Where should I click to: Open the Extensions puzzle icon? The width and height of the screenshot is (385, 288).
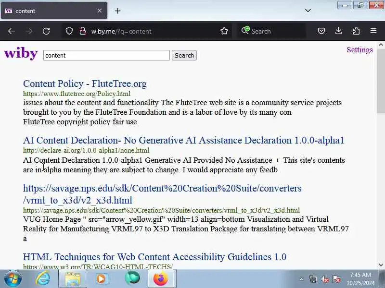pyautogui.click(x=356, y=31)
